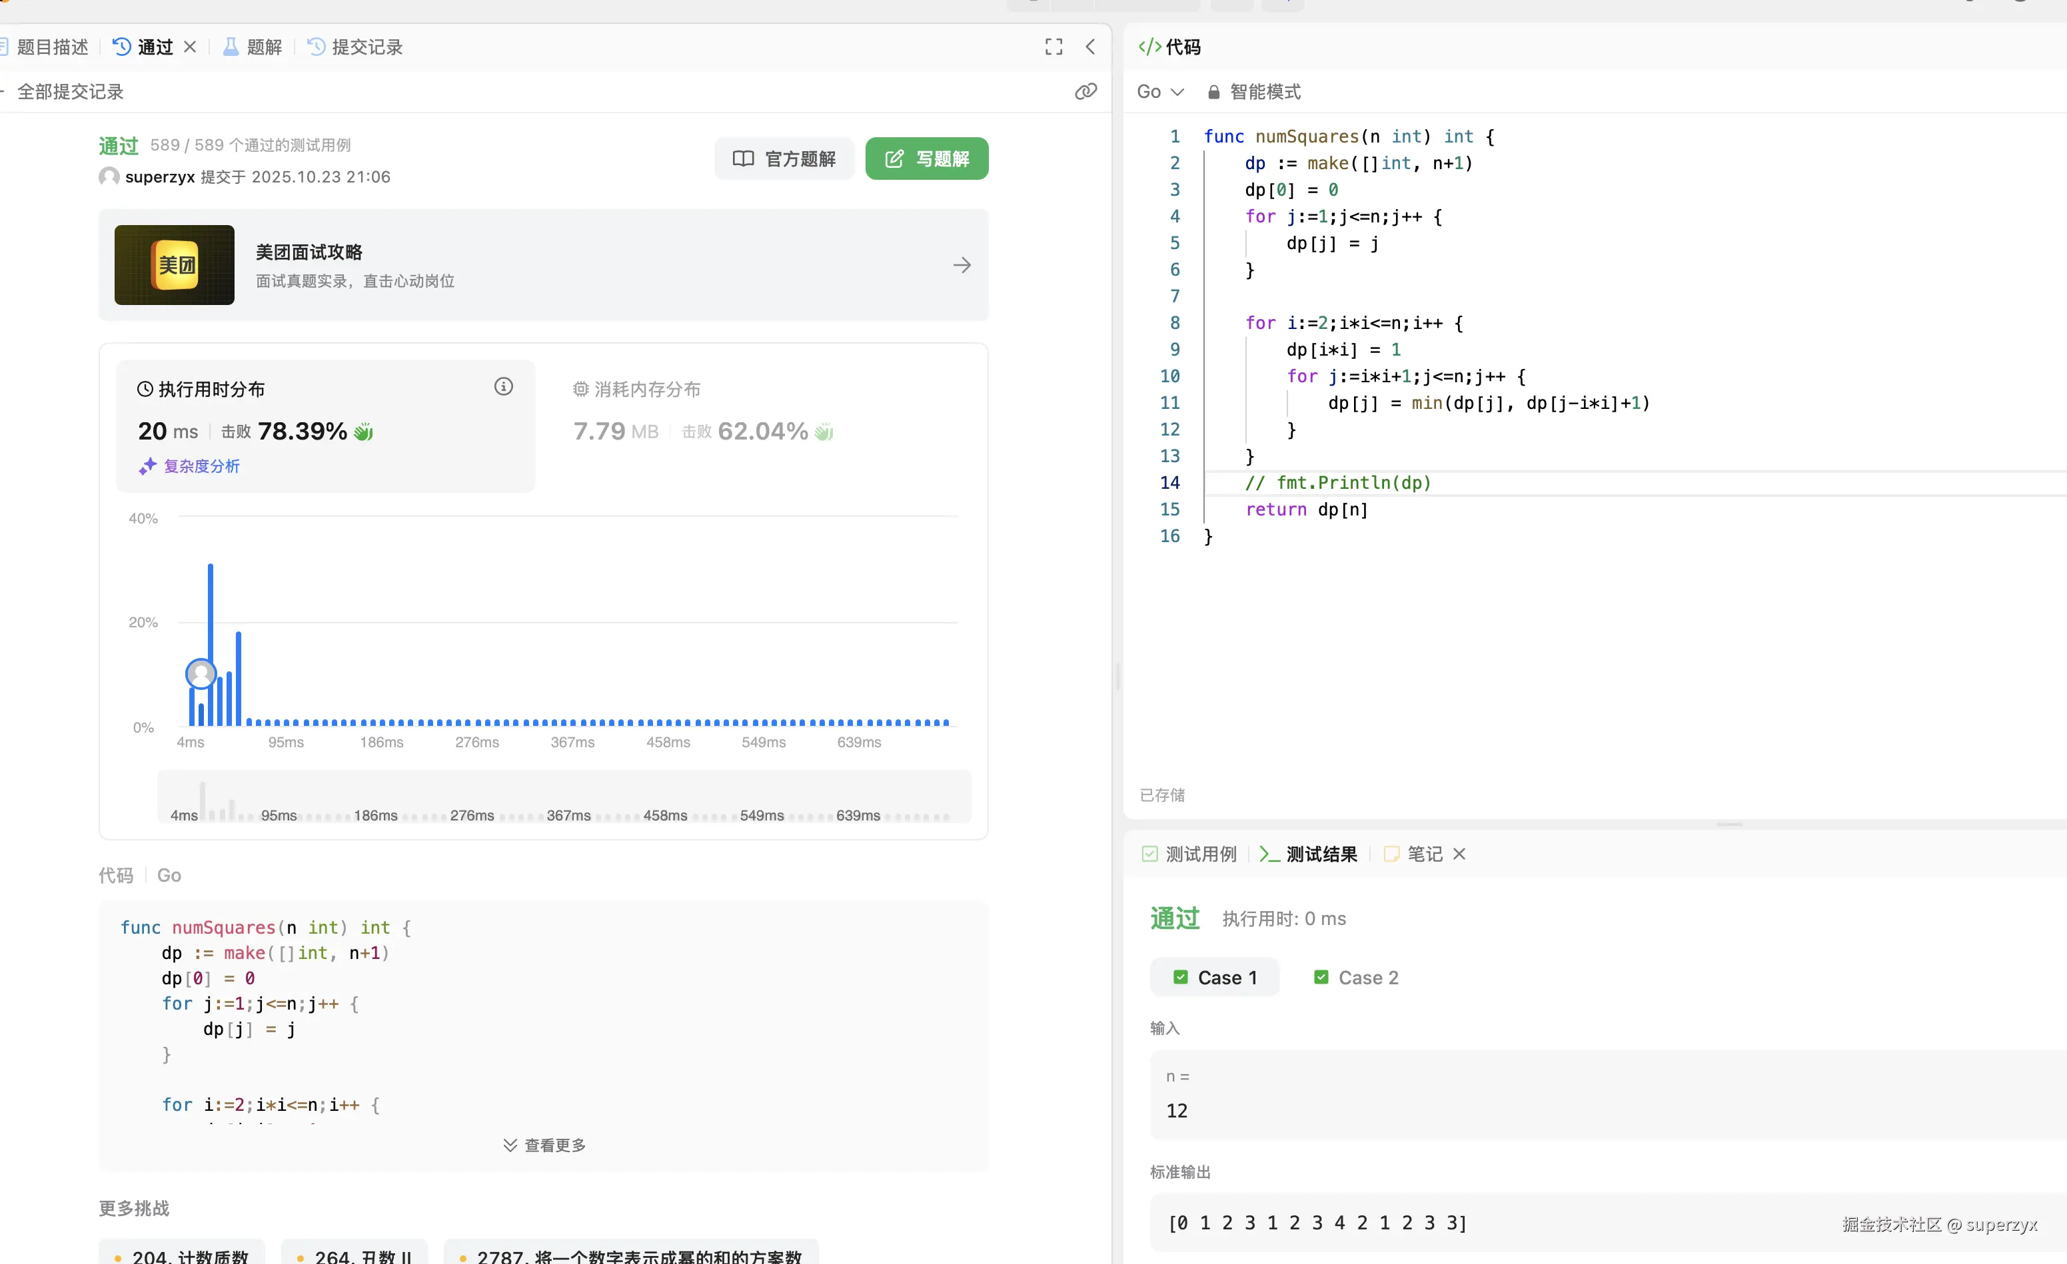
Task: Toggle 智能模式 smart mode lock
Action: point(1255,91)
